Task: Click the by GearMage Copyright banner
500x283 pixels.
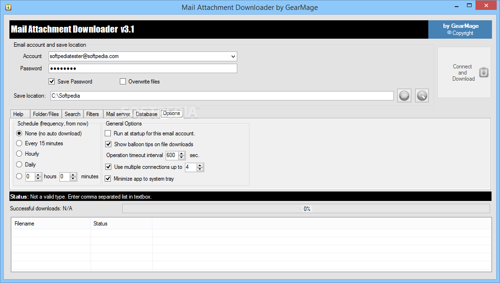Action: 460,29
